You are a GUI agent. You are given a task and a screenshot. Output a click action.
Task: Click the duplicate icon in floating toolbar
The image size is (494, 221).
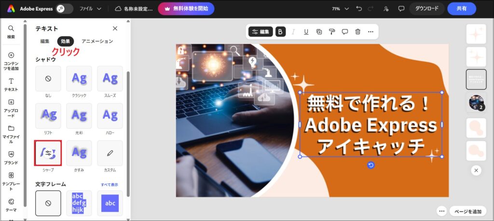(319, 31)
